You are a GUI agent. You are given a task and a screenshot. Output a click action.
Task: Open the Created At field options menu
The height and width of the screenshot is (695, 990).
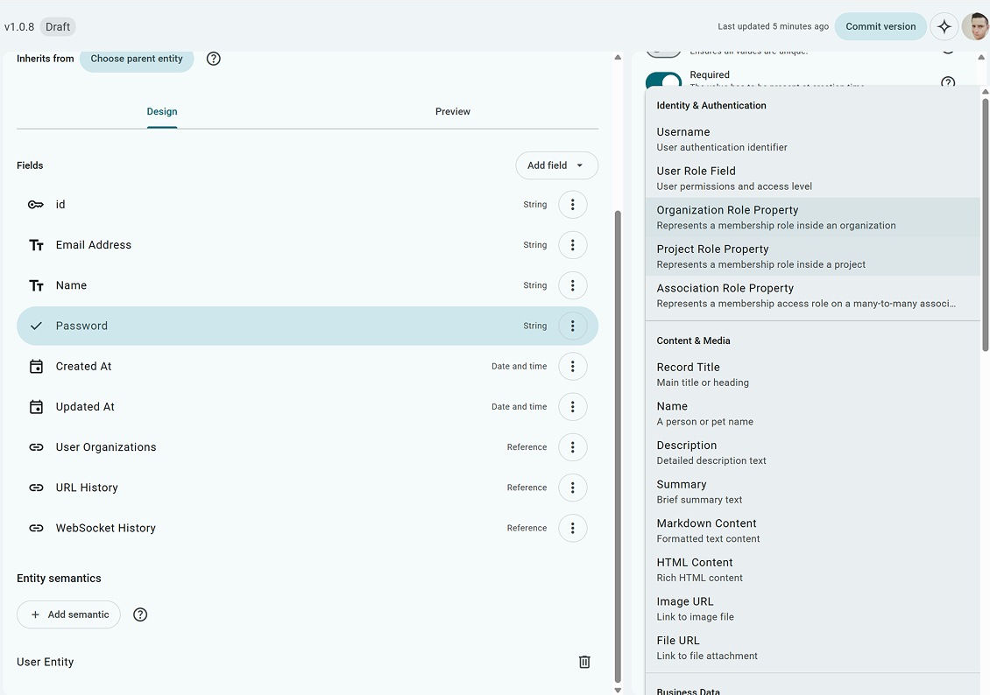coord(573,367)
